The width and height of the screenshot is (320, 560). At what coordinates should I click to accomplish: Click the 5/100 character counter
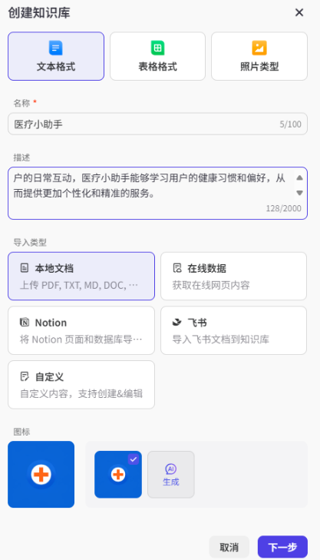pyautogui.click(x=290, y=124)
